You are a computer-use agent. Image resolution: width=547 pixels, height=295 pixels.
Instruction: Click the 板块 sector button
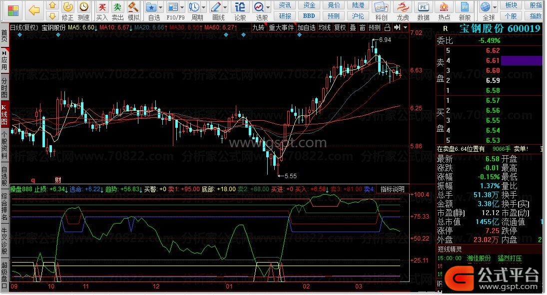tap(511, 5)
